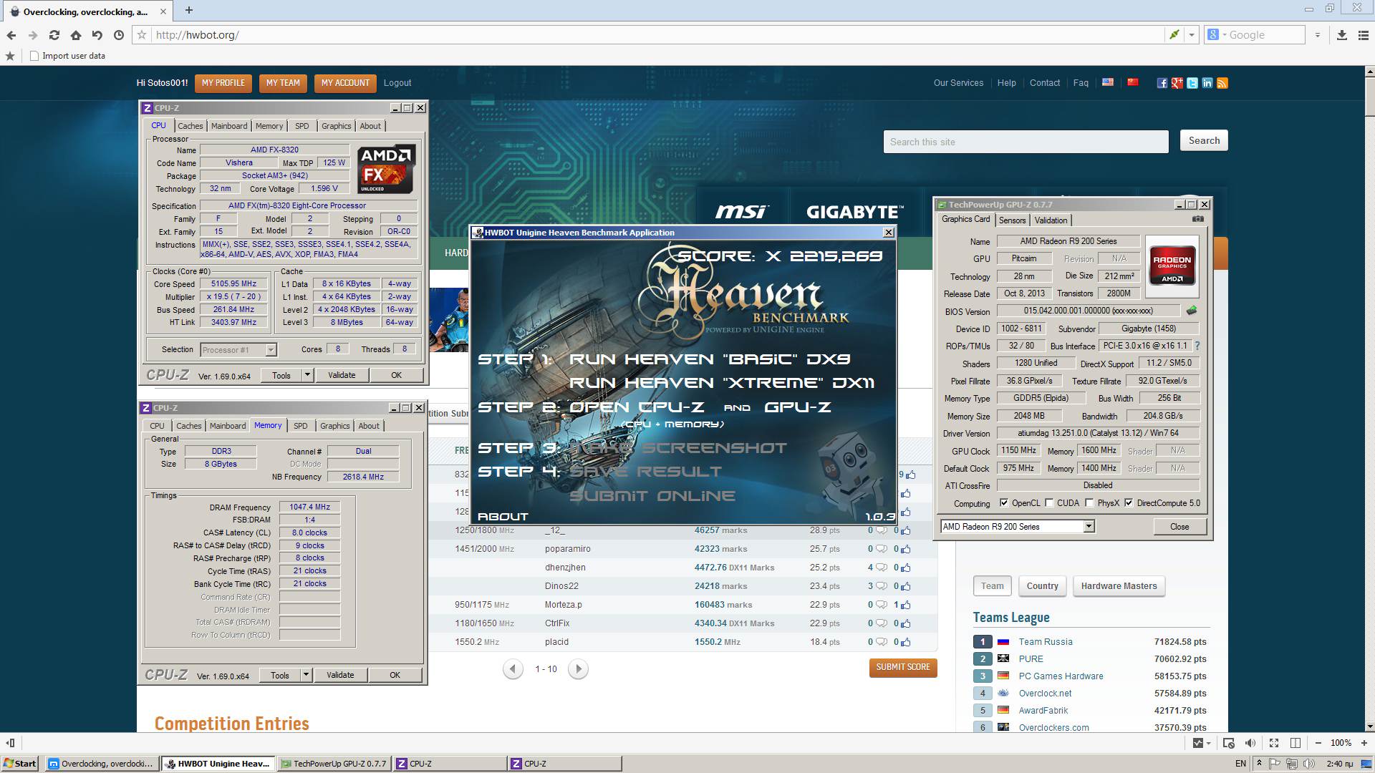The image size is (1375, 773).
Task: Click SUBMIT SCORE button
Action: coord(903,667)
